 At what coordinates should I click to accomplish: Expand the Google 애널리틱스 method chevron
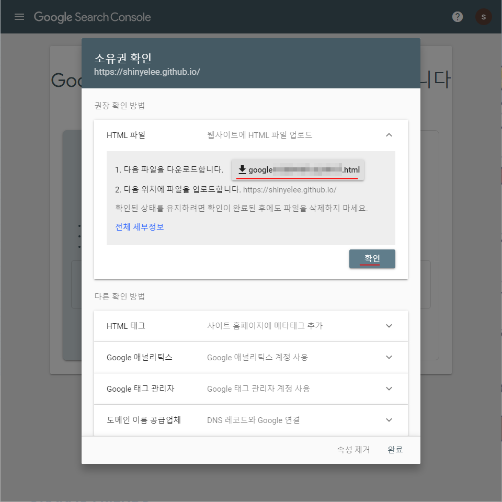point(389,357)
